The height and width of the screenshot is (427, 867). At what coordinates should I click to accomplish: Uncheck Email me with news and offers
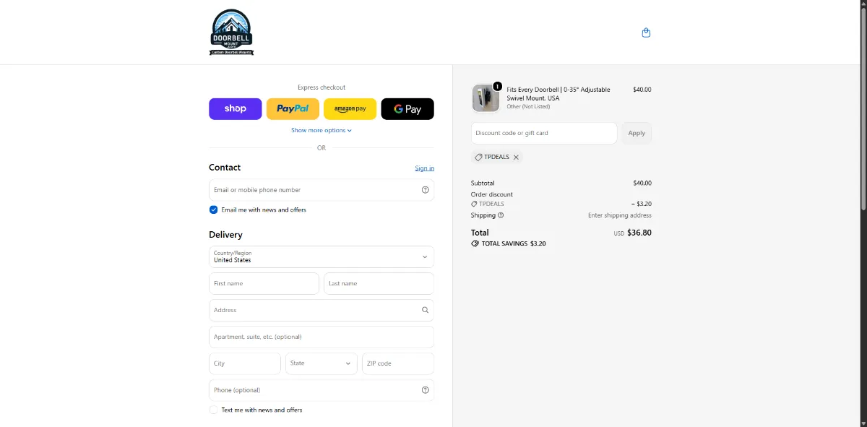coord(213,210)
